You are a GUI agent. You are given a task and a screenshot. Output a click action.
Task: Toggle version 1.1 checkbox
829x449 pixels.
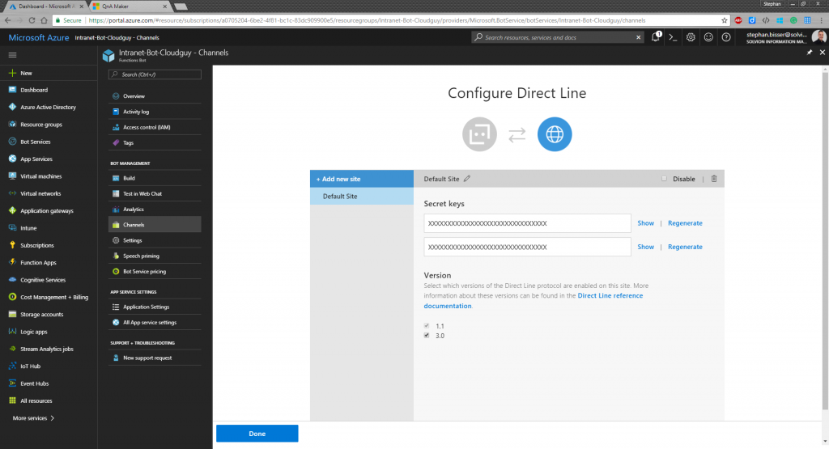tap(427, 325)
